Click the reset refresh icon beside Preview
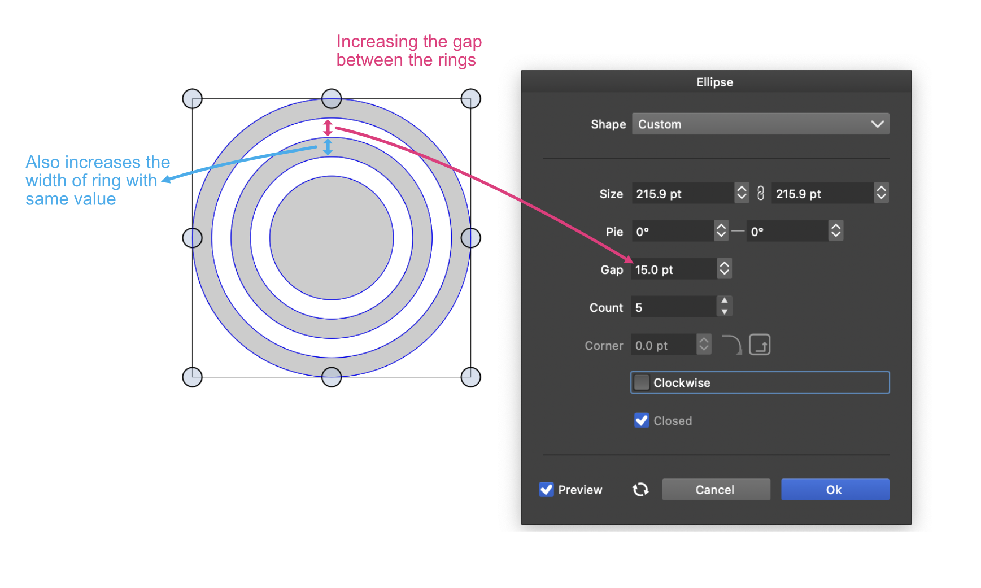981x588 pixels. pos(640,490)
